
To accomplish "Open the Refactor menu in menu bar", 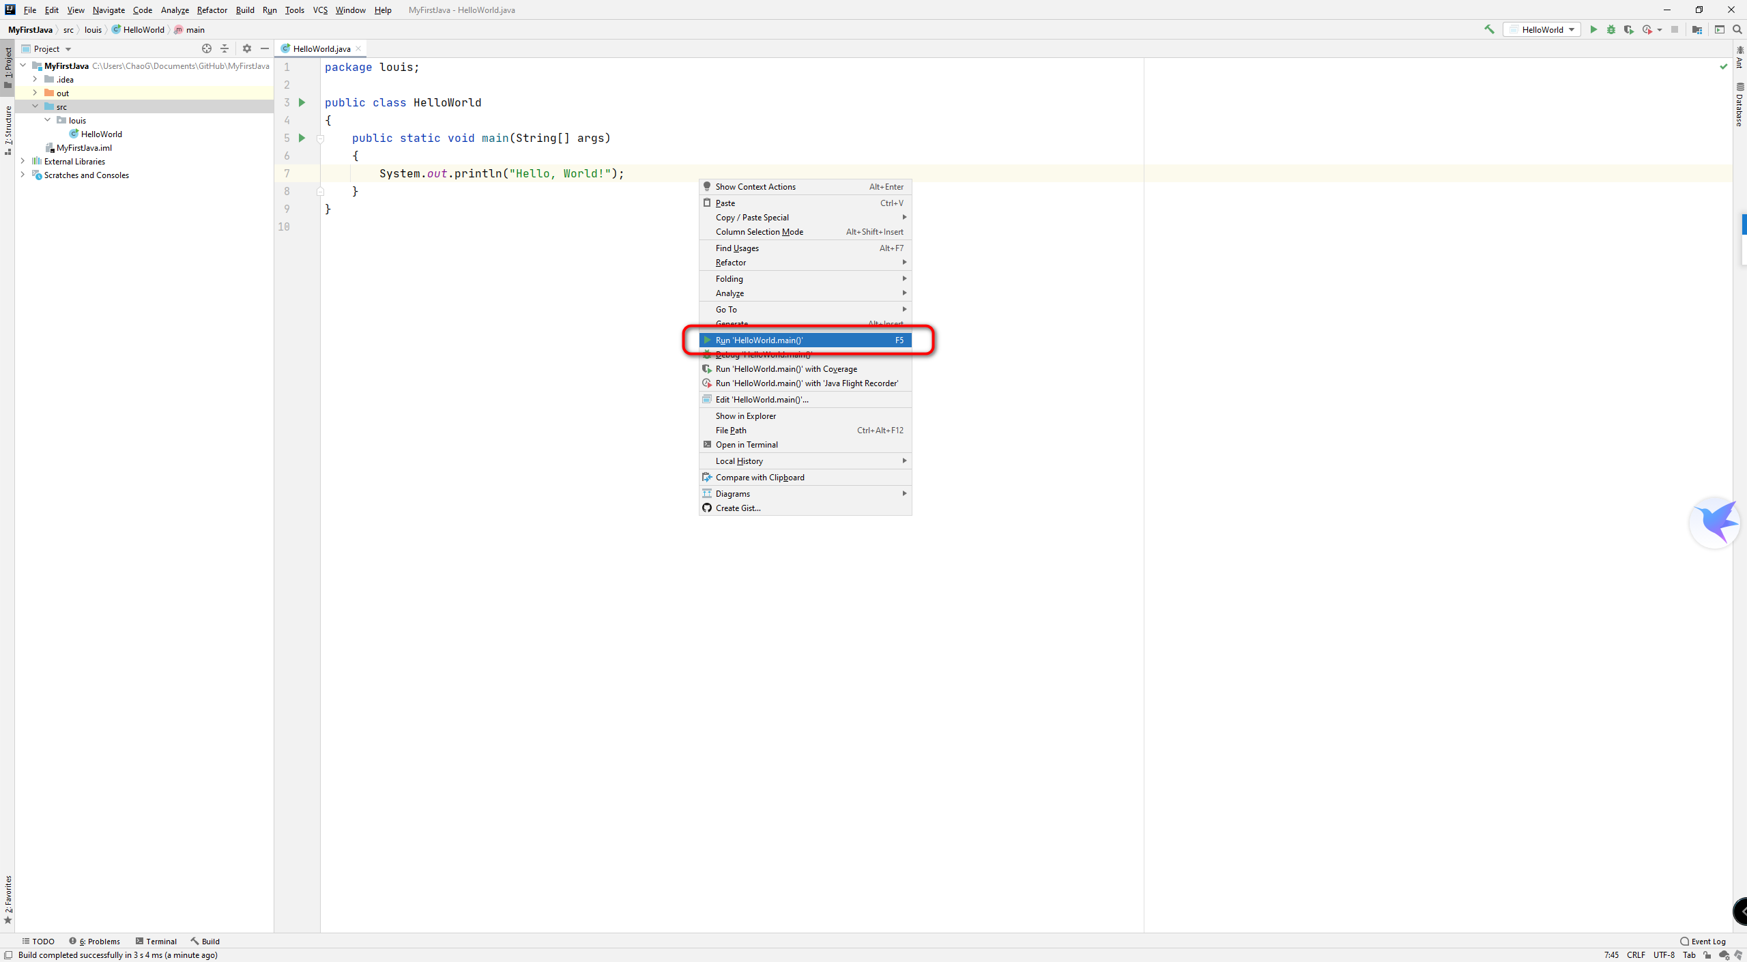I will click(212, 10).
